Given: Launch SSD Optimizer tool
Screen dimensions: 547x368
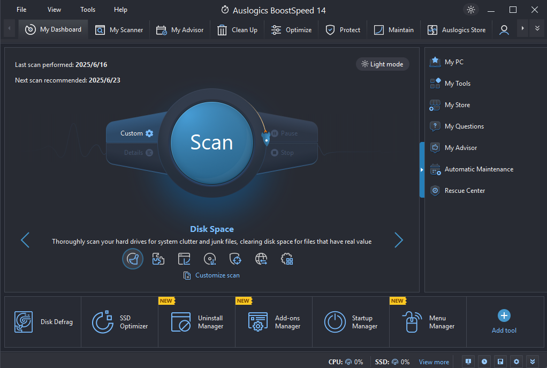Looking at the screenshot, I should pyautogui.click(x=120, y=322).
